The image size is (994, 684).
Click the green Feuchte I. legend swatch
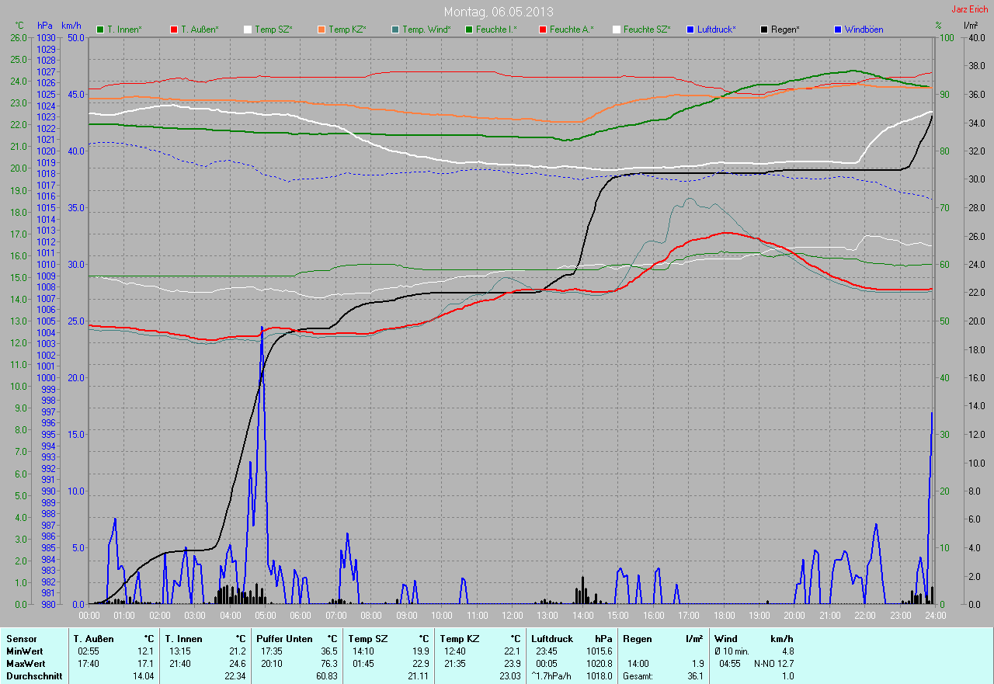(469, 30)
